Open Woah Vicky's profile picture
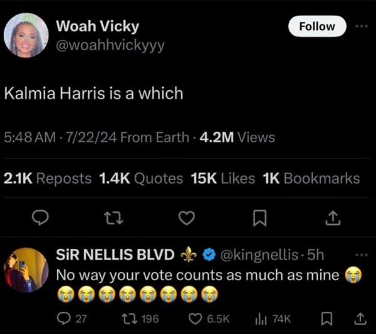Screen dimensions: 376x334 [x=26, y=35]
